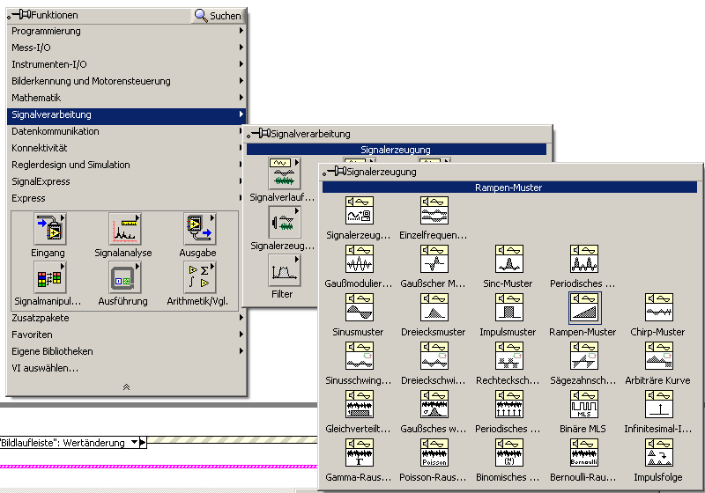The width and height of the screenshot is (705, 493).
Task: Expand the Mathematik category
Action: click(126, 98)
